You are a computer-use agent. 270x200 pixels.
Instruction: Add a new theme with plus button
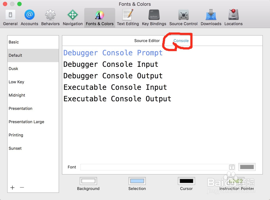click(x=12, y=187)
